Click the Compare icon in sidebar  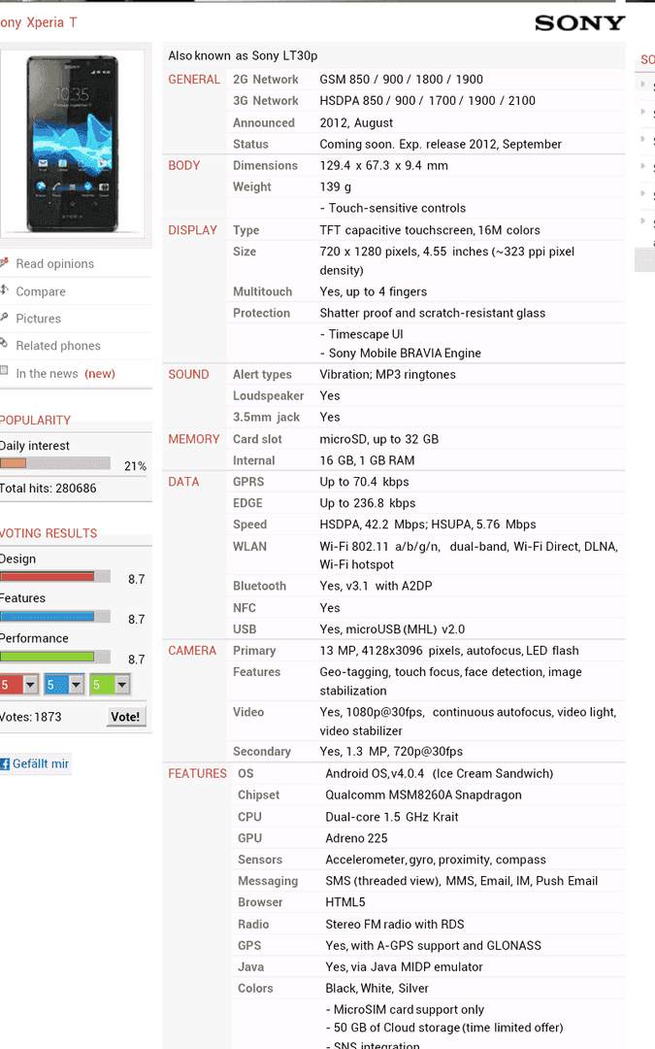(4, 290)
